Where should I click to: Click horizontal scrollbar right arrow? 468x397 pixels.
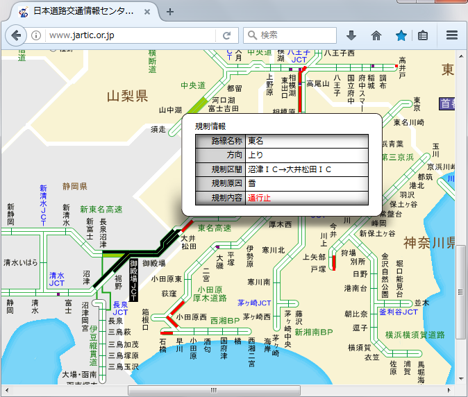pyautogui.click(x=449, y=390)
